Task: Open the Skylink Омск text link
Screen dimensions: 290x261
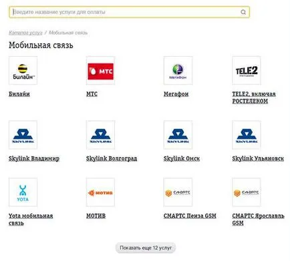Action: 182,158
